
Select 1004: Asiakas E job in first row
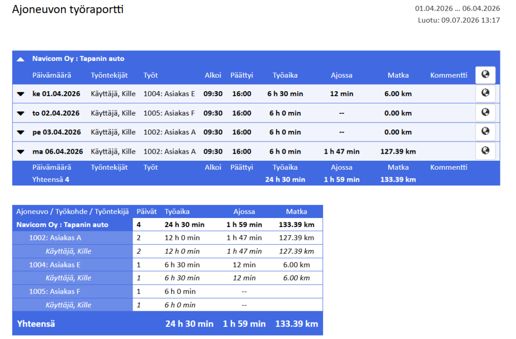pos(169,94)
